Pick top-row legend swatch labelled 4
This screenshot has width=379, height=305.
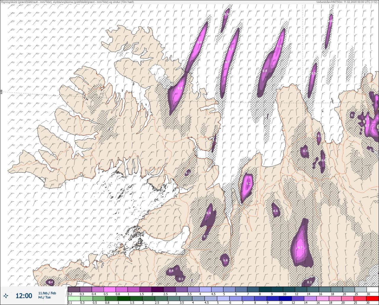(205, 289)
